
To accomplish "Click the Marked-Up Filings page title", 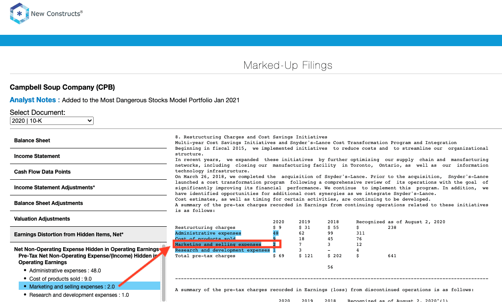I will 288,65.
